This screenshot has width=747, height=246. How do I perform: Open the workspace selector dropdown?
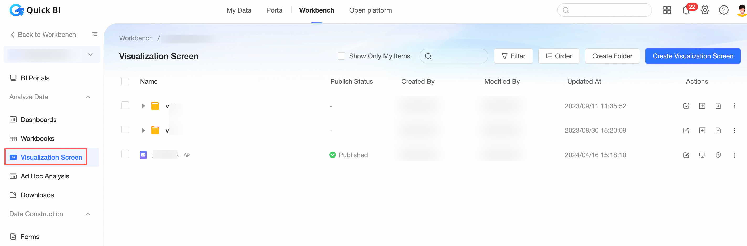[52, 54]
